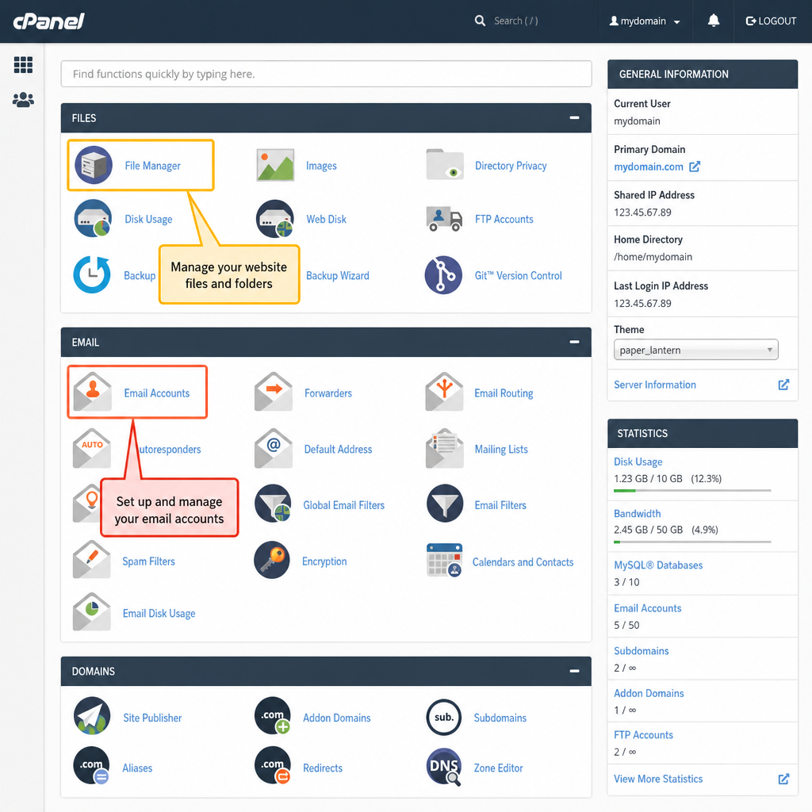Click the external-link icon beside View More Statistics
This screenshot has width=812, height=812.
pyautogui.click(x=783, y=779)
